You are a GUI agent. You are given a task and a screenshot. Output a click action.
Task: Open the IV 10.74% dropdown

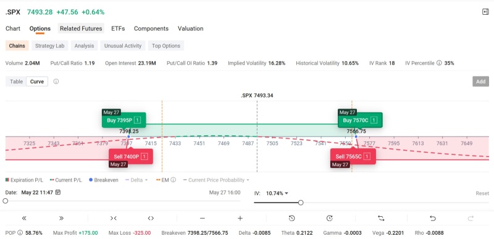pyautogui.click(x=277, y=193)
